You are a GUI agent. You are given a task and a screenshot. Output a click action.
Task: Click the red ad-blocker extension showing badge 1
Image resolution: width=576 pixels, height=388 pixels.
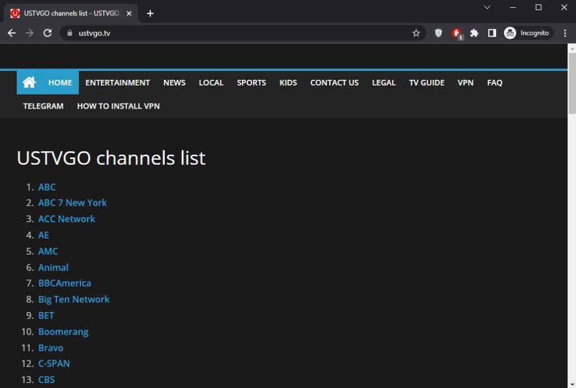pyautogui.click(x=457, y=33)
